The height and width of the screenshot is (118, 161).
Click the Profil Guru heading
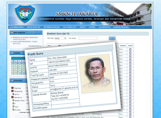[35, 54]
